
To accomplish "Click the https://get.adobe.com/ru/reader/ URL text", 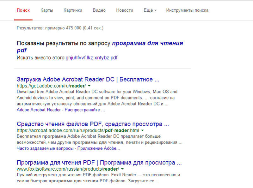I will (51, 86).
